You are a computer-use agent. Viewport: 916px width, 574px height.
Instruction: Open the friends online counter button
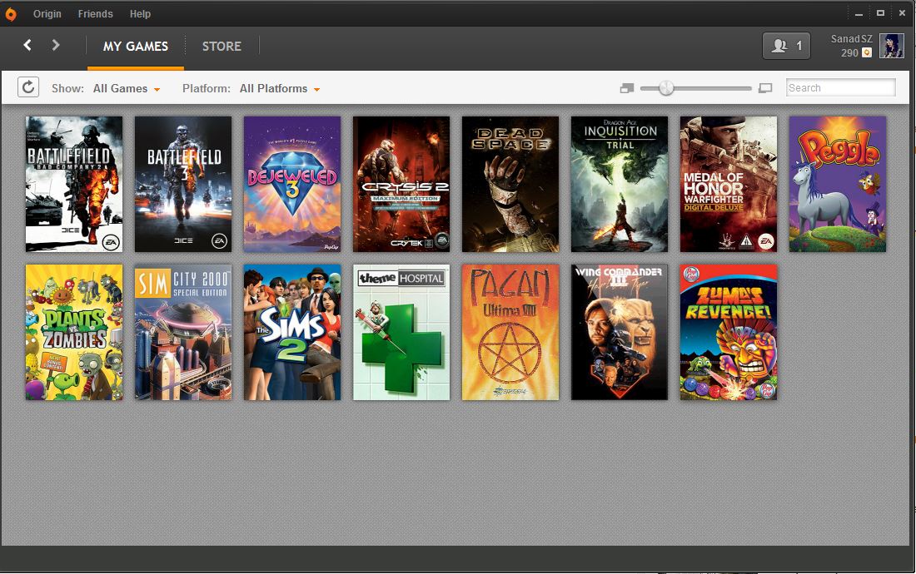tap(786, 46)
